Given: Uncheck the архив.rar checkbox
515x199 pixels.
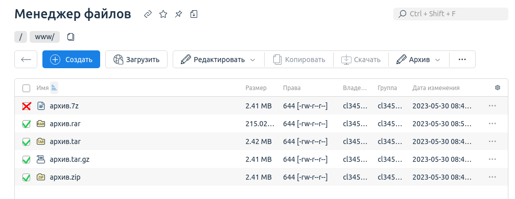Looking at the screenshot, I should point(26,124).
